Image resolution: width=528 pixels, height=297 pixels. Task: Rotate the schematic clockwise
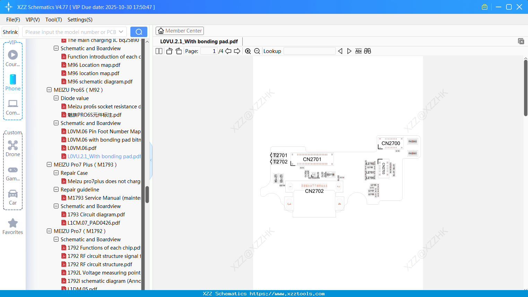click(x=179, y=51)
